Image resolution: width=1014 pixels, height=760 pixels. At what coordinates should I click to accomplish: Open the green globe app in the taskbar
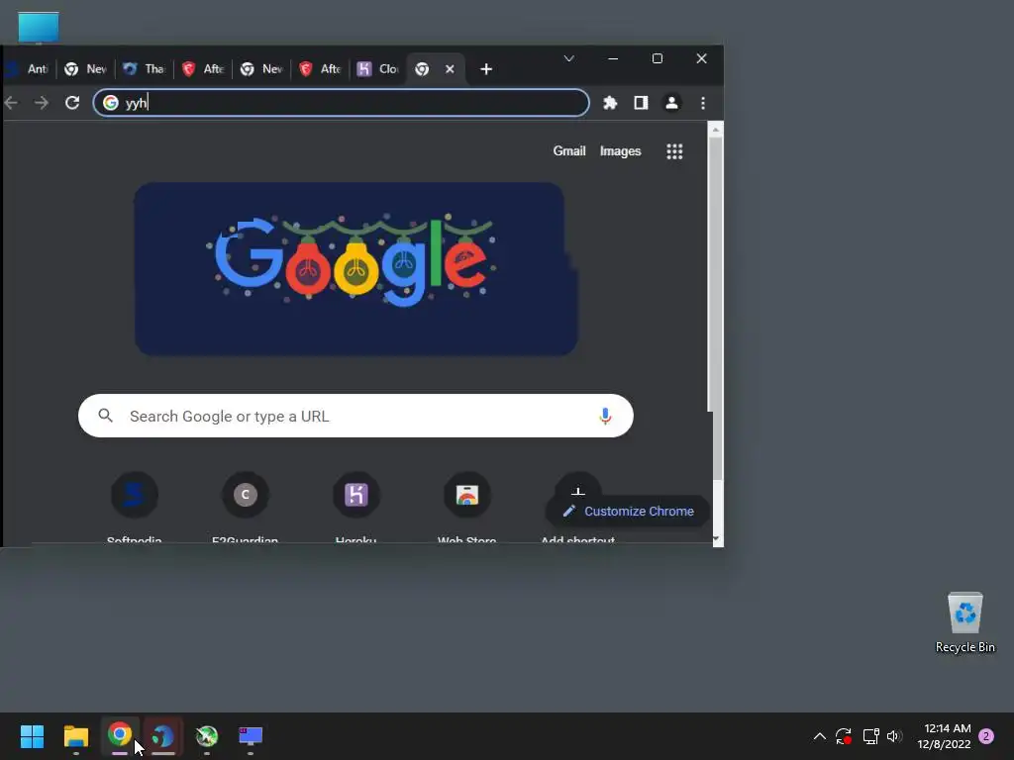point(207,736)
